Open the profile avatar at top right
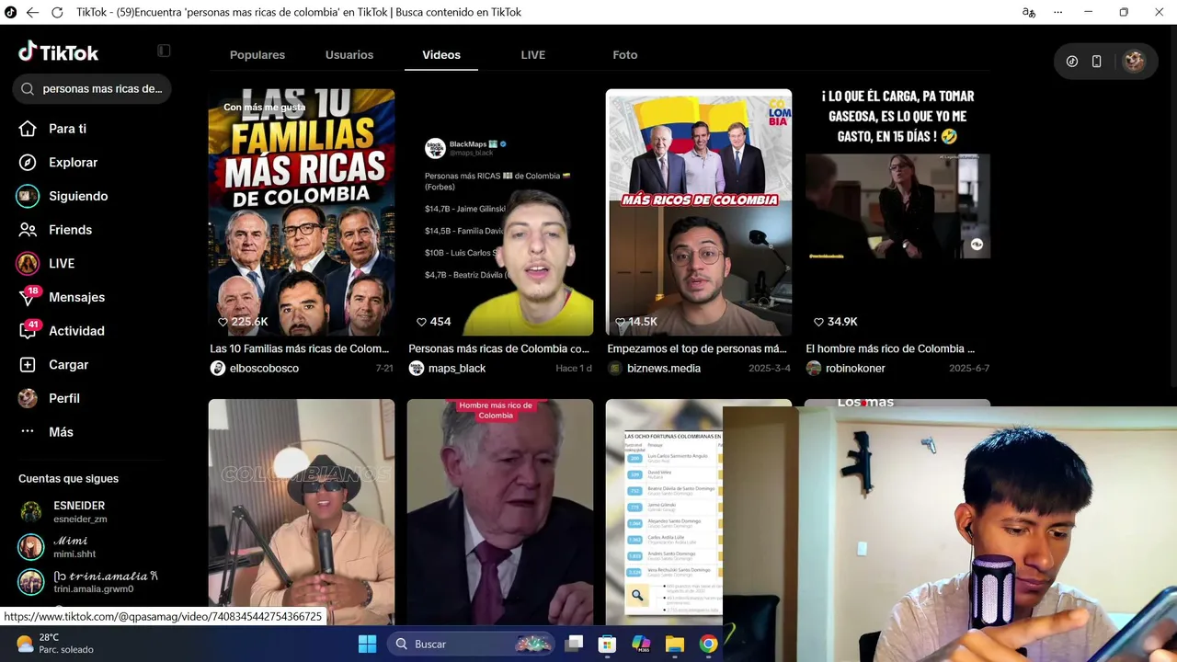Image resolution: width=1177 pixels, height=662 pixels. 1134,62
